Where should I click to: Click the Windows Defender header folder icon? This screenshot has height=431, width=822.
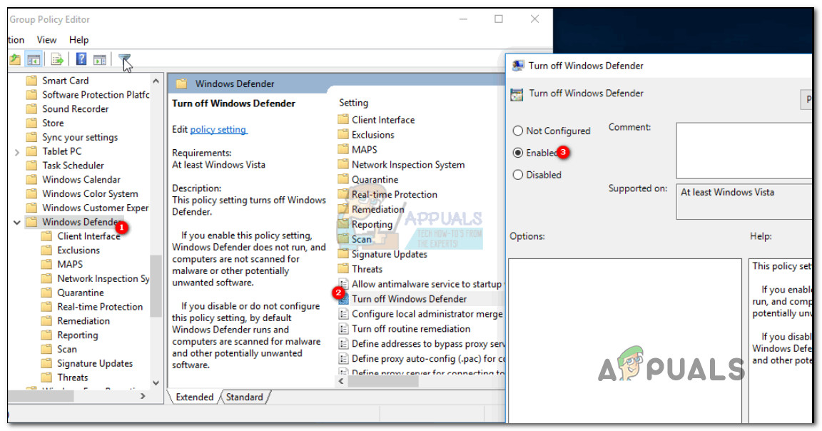click(182, 83)
